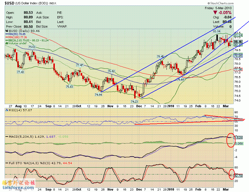Click the Ask Size label

click(43, 17)
